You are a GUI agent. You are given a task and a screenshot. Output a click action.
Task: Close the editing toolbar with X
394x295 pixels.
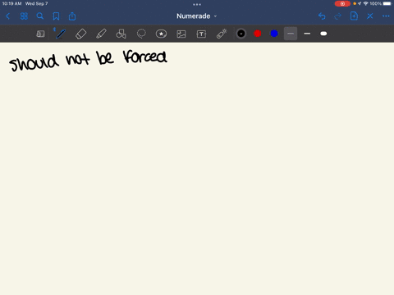point(370,16)
